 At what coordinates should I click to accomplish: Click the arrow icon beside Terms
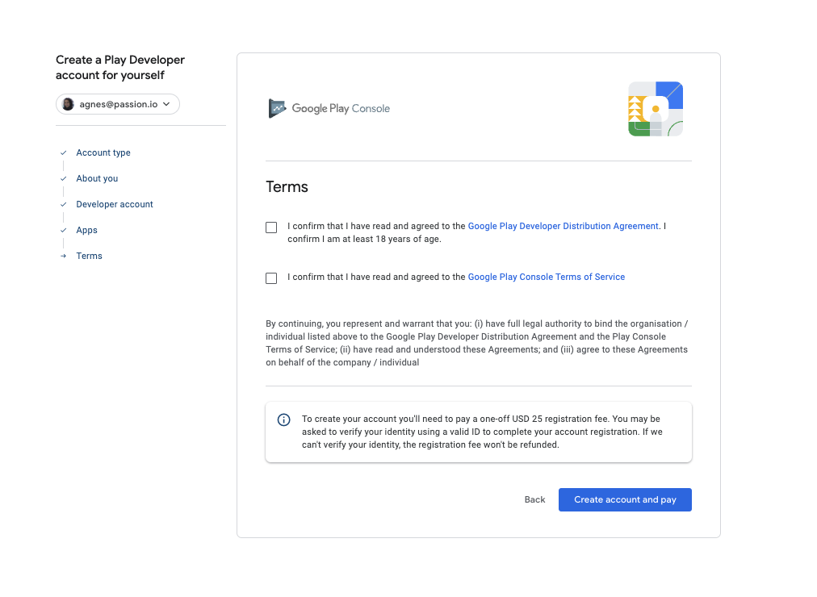click(64, 256)
